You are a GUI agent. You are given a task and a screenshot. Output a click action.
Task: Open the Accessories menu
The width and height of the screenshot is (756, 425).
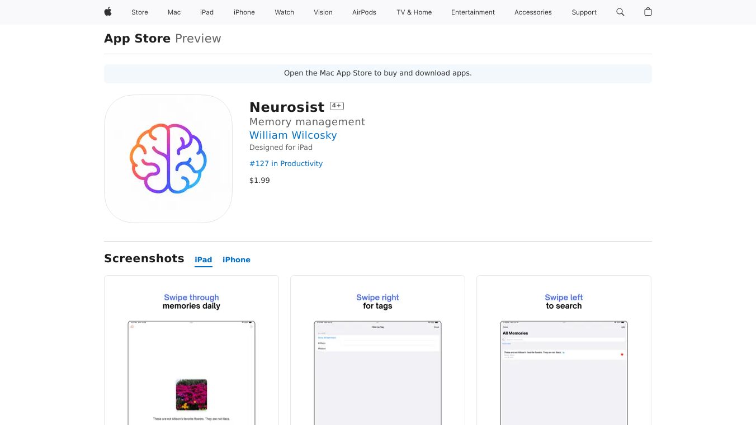533,12
